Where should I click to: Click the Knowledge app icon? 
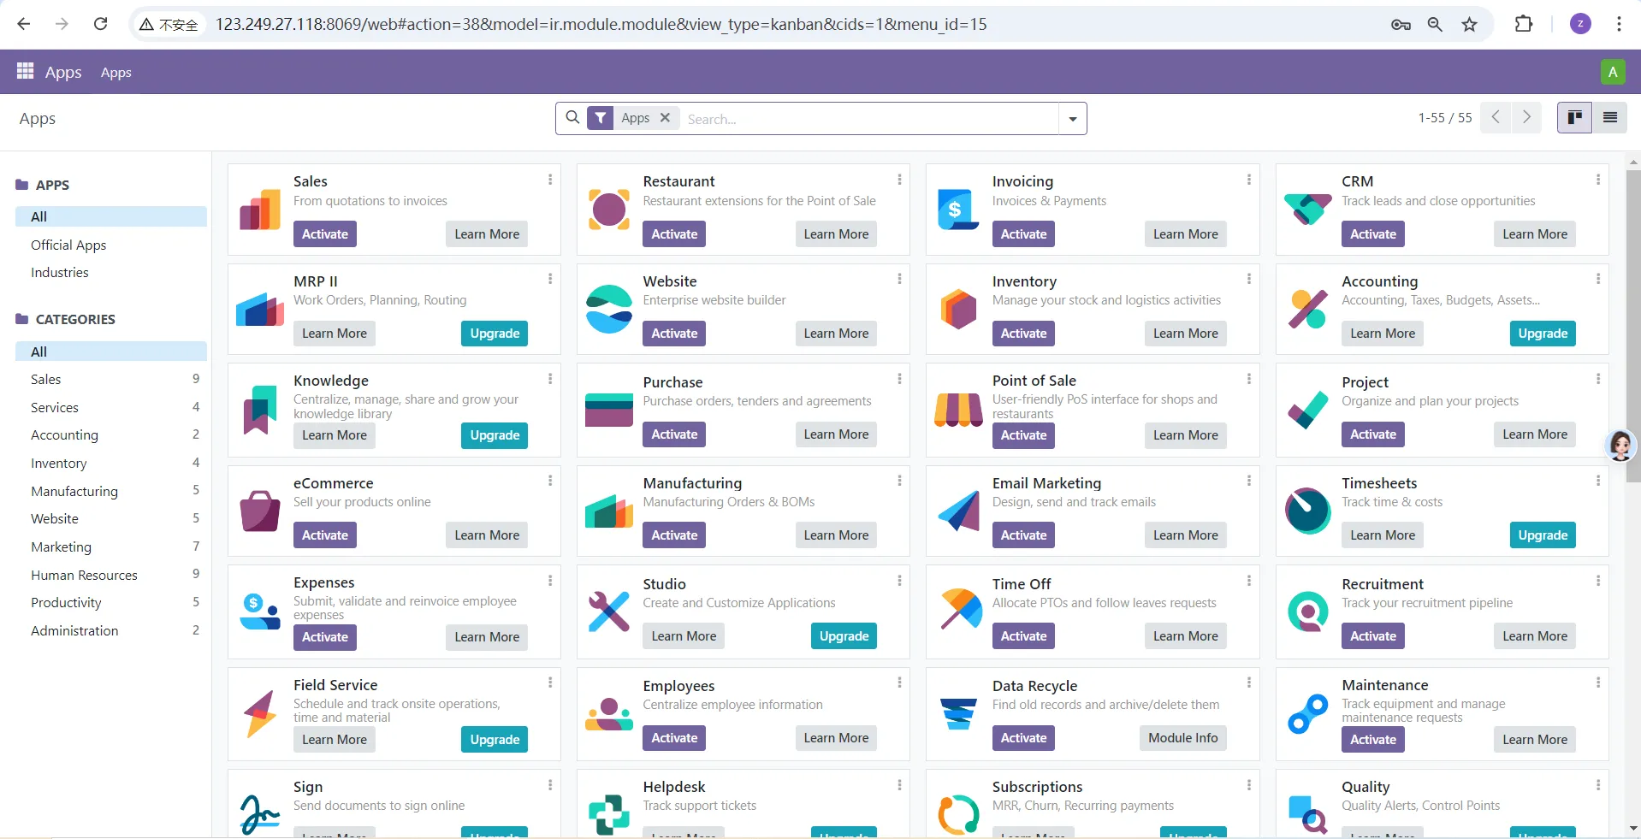(260, 410)
